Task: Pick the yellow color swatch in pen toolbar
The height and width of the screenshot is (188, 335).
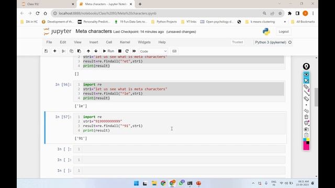Action: tap(308, 139)
